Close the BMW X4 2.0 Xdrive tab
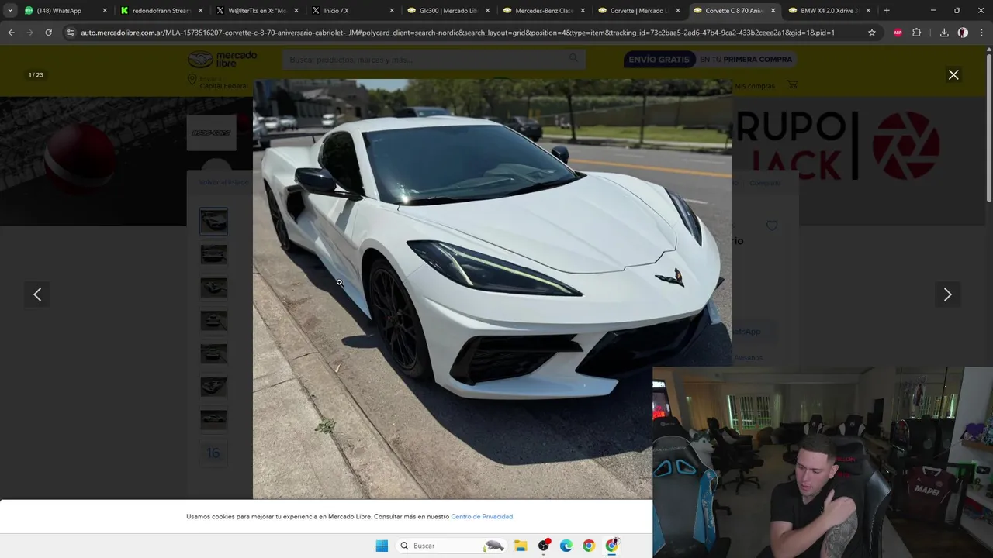The height and width of the screenshot is (558, 993). [x=868, y=11]
